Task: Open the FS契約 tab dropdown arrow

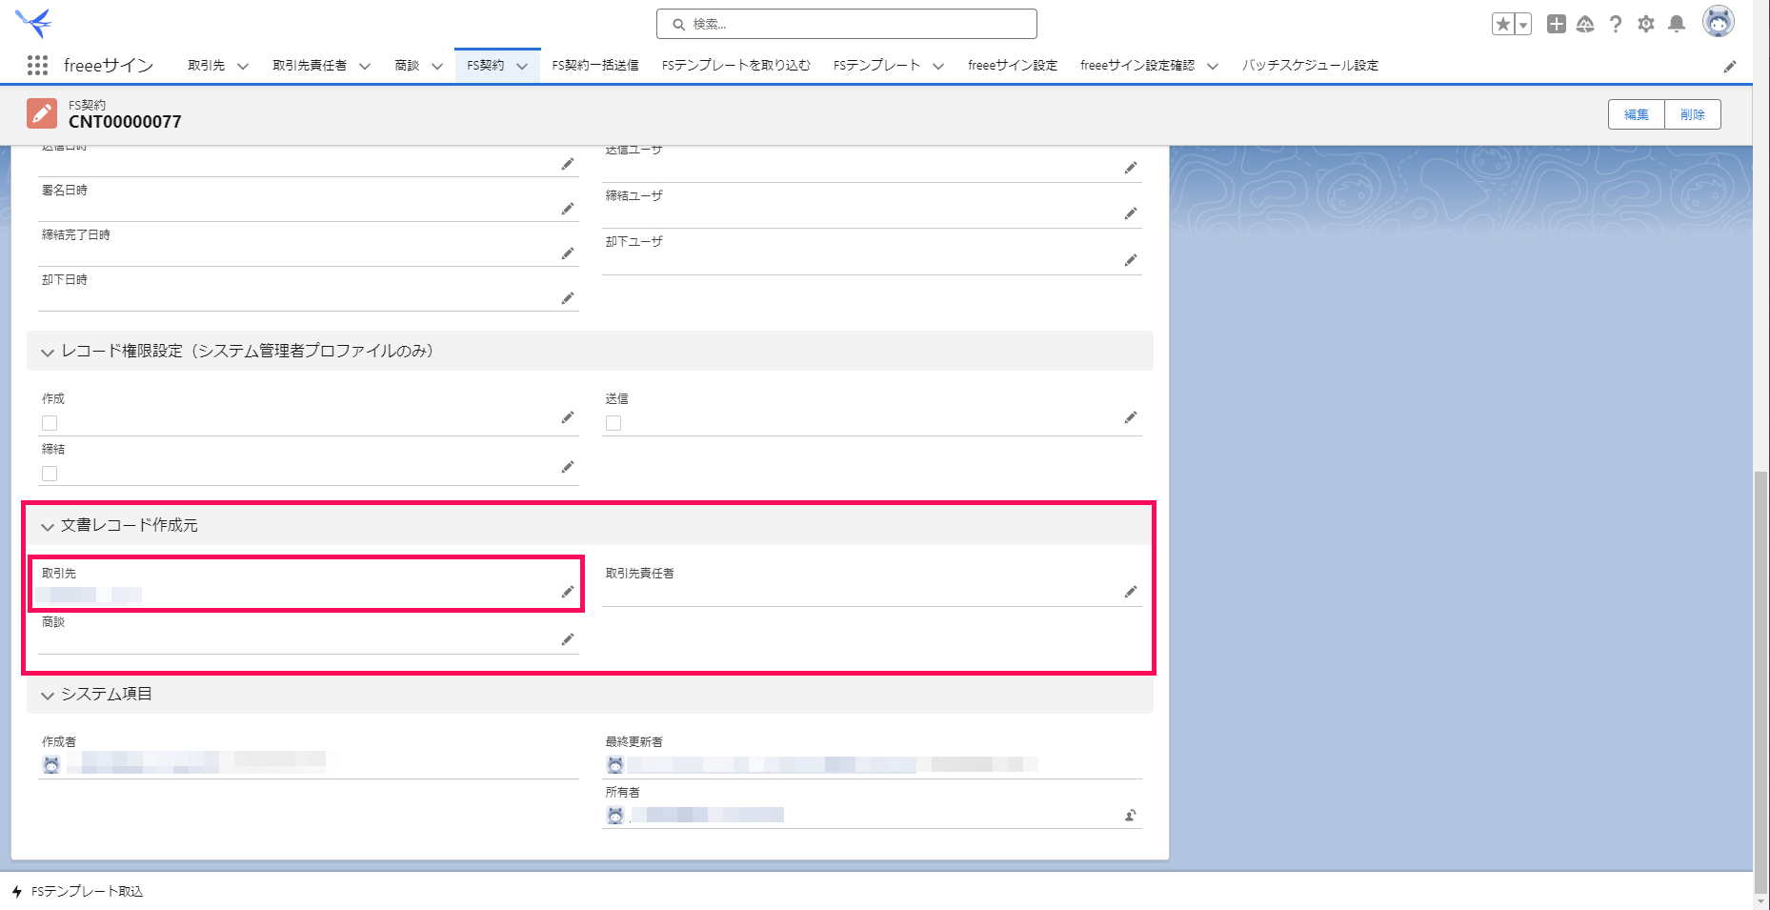Action: point(522,66)
